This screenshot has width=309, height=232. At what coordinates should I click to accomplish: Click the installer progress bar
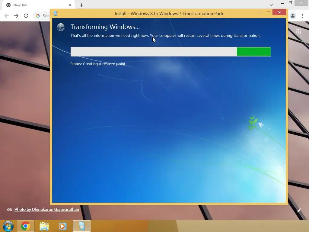(170, 51)
